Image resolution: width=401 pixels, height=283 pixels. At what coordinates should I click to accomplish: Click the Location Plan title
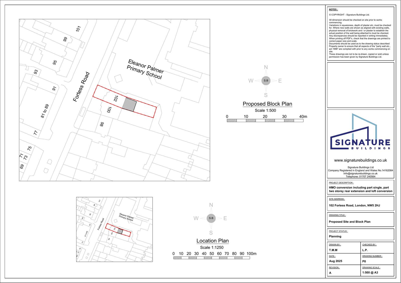[x=213, y=241]
